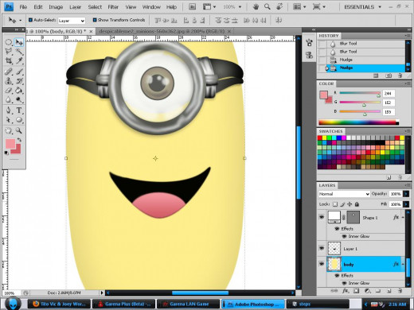Click the Zoom tool in application bar
Screen dimensions: 414x310
coord(268,6)
